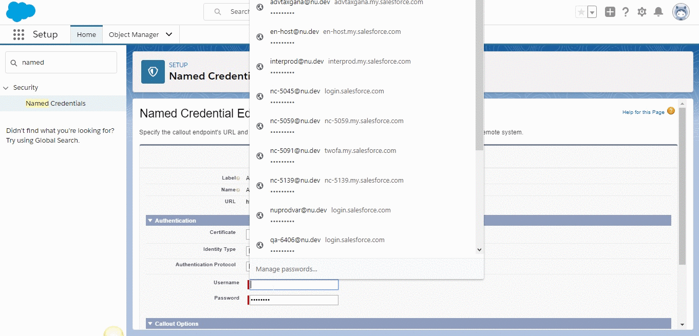
Task: Click the favorites star icon
Action: coord(581,12)
